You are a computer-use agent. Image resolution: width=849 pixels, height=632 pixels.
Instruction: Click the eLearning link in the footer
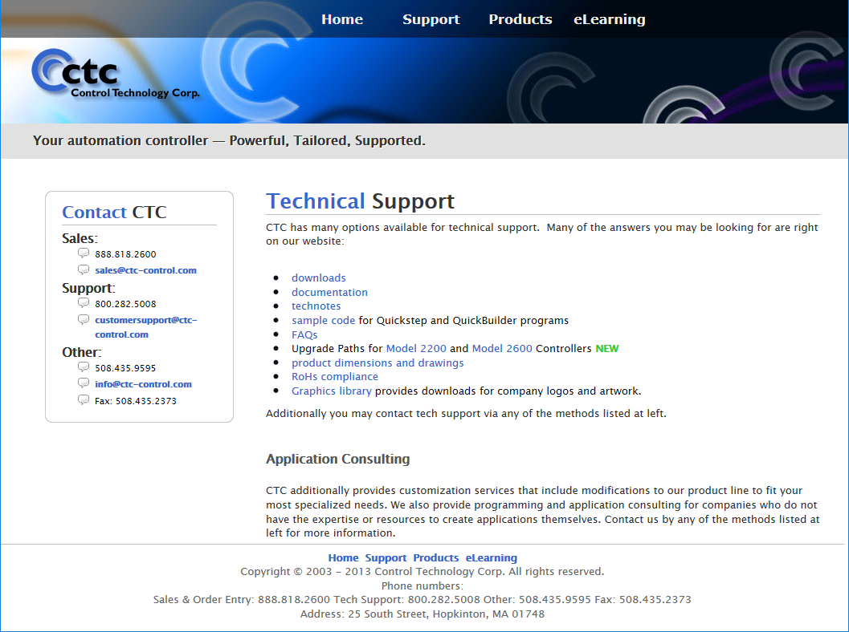pyautogui.click(x=491, y=558)
